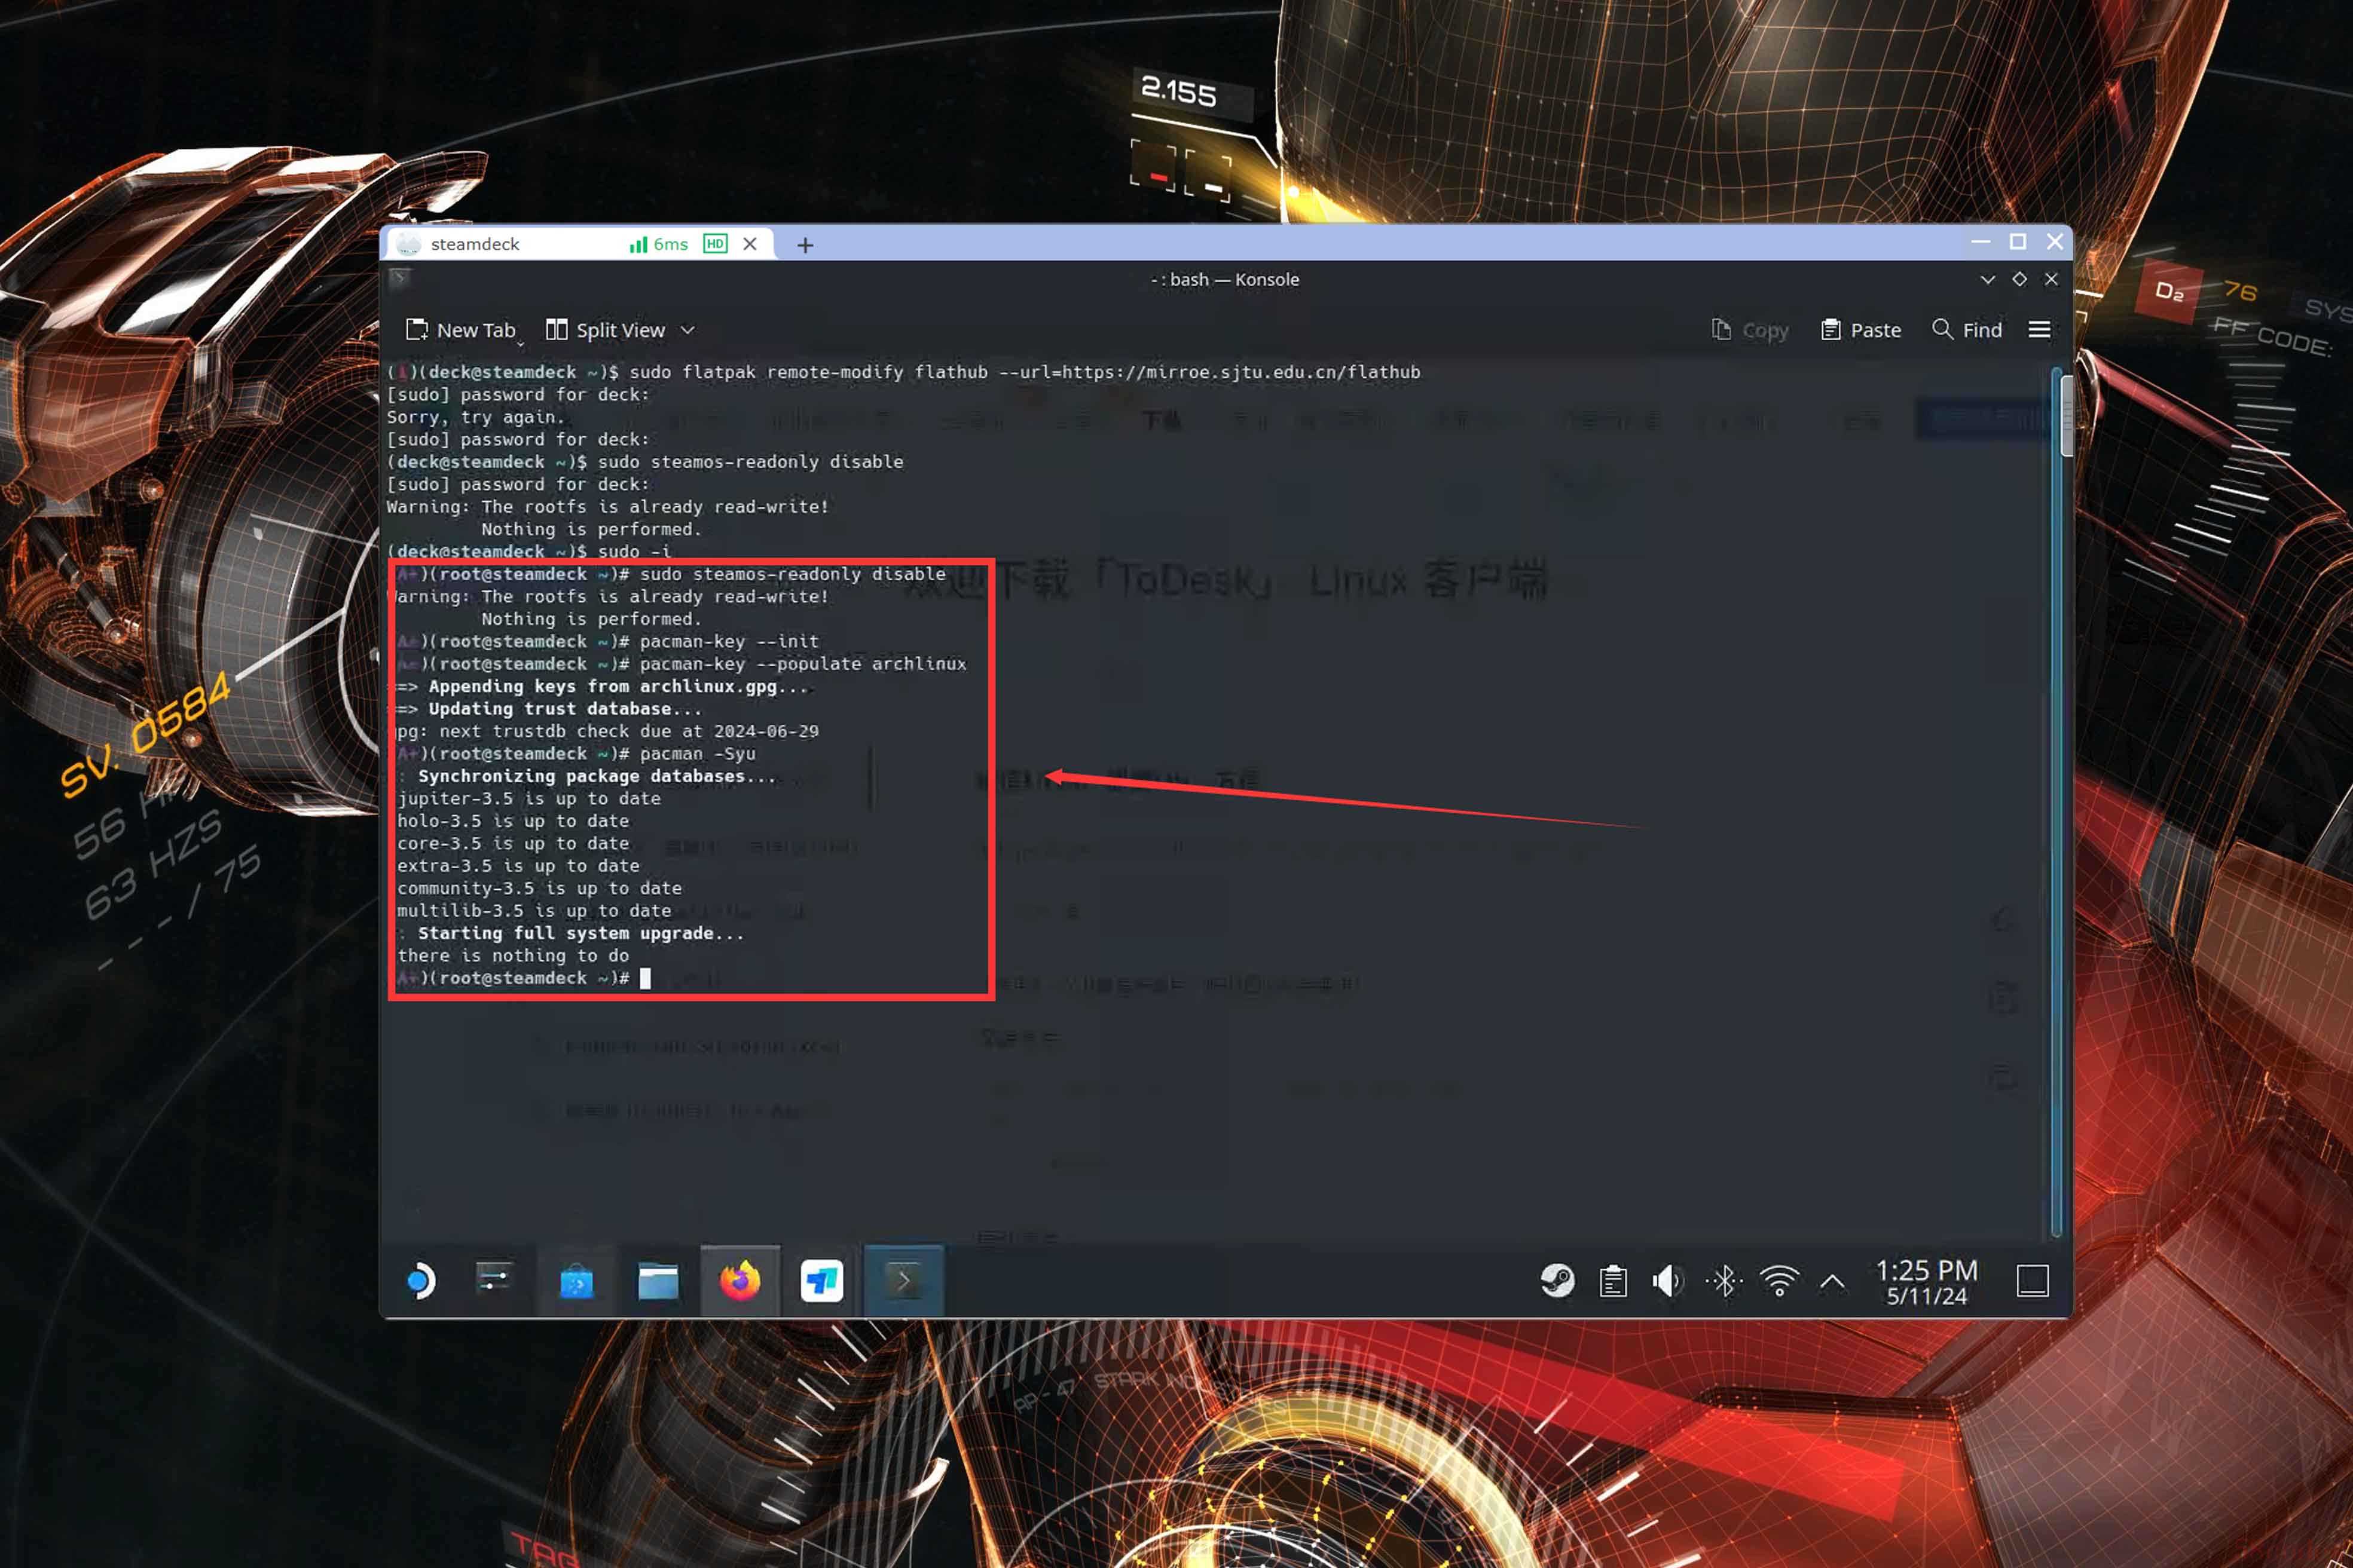
Task: Click the terminal cursor at root prompt
Action: [645, 978]
